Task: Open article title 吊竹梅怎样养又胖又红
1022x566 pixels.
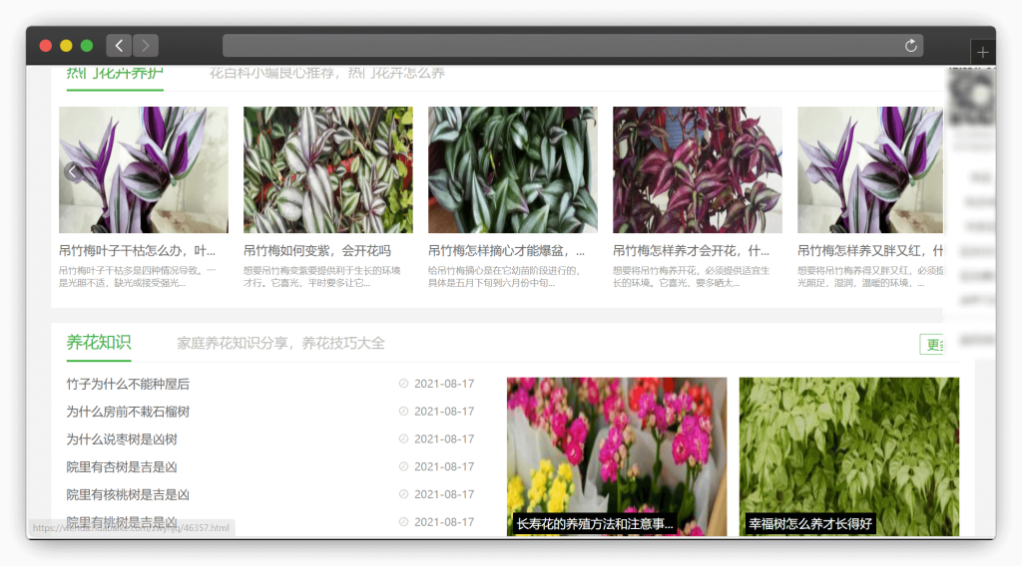Action: [x=870, y=251]
